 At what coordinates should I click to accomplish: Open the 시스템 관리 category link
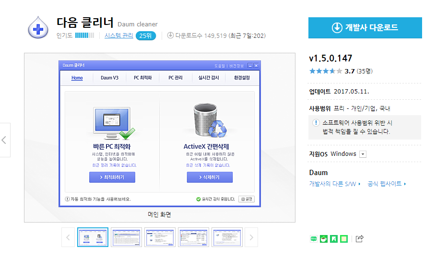click(x=119, y=35)
